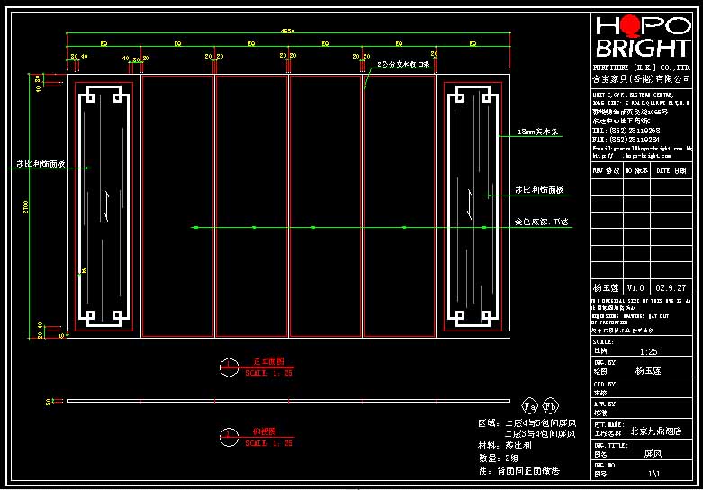Image resolution: width=703 pixels, height=490 pixels.
Task: Click the Email address line in title block
Action: [x=643, y=148]
